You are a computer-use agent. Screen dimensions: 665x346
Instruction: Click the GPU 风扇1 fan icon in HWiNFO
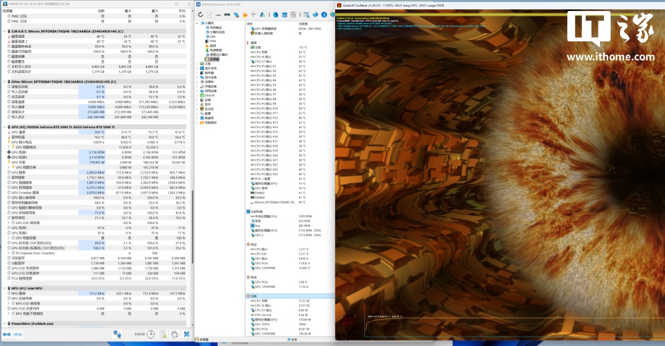8,152
